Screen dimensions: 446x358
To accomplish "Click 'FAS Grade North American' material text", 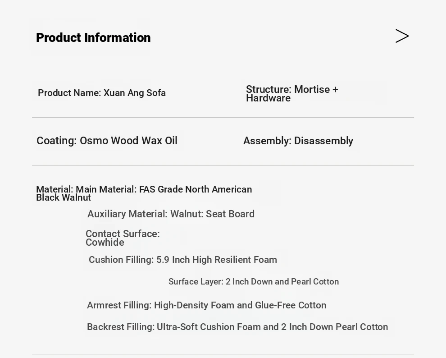I will (x=196, y=189).
